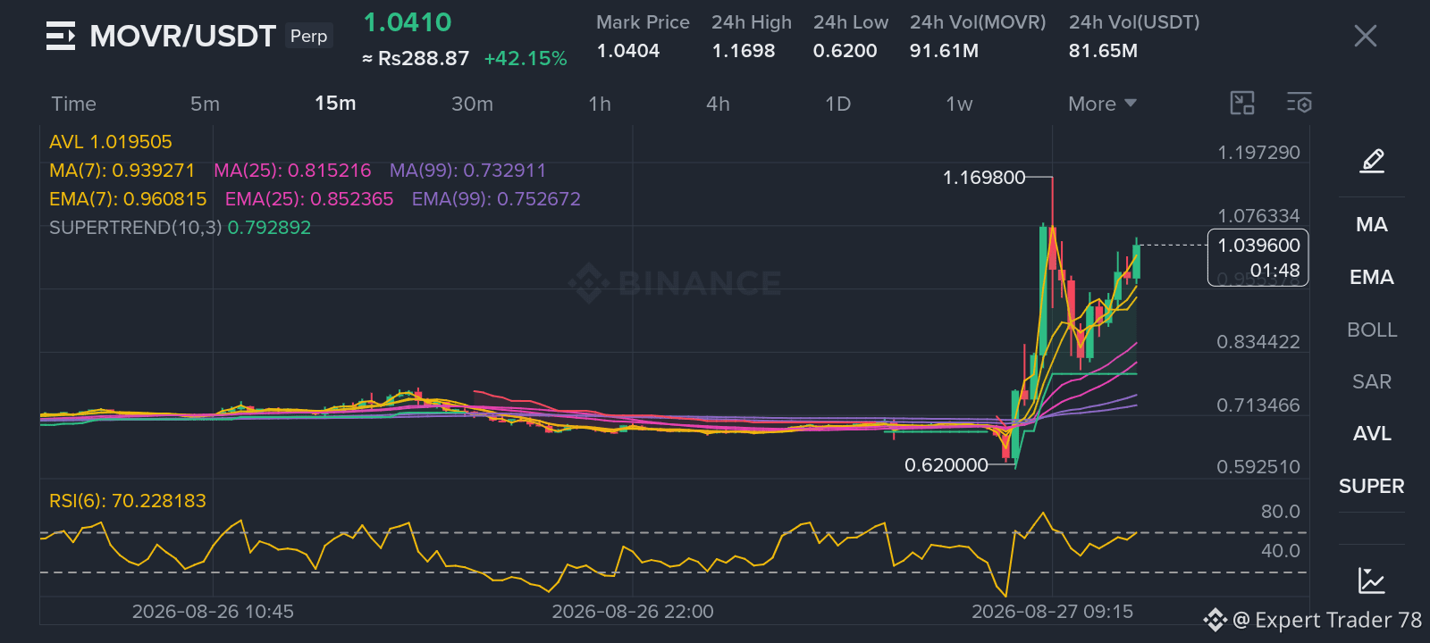The width and height of the screenshot is (1430, 643).
Task: Open the chart layout panel icon
Action: [x=1242, y=104]
